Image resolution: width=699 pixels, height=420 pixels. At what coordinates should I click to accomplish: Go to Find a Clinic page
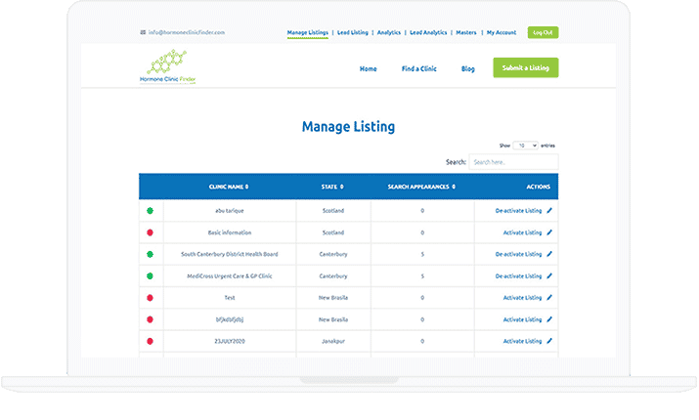click(x=419, y=69)
